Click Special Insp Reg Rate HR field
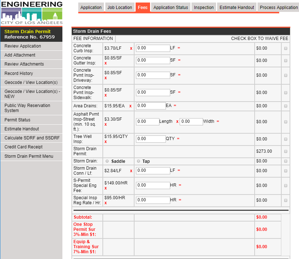This screenshot has height=259, width=299. pos(153,200)
